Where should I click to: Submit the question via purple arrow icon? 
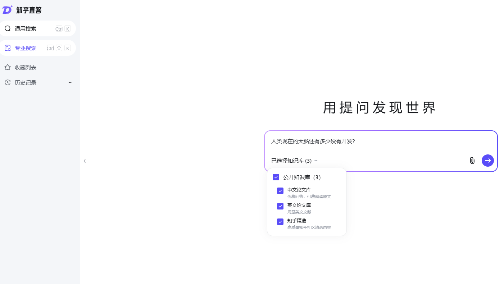(x=488, y=161)
